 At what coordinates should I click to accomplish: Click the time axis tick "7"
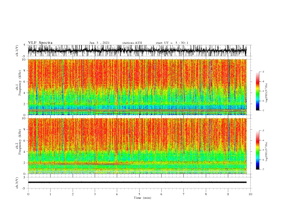pos(184,194)
